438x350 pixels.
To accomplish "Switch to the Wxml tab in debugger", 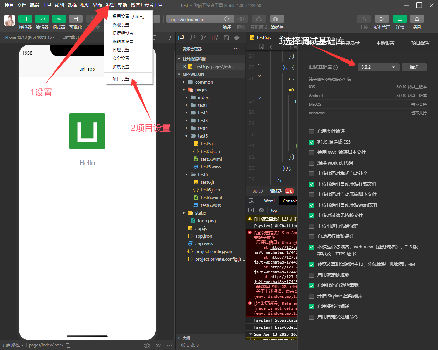I will click(x=269, y=201).
